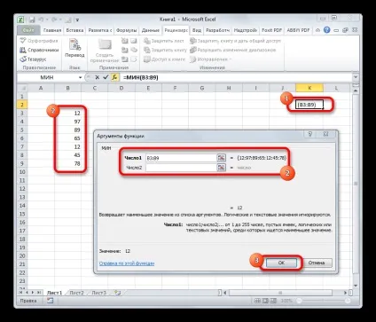Open Справка по этой функции link
This screenshot has height=322, width=376.
coord(127,263)
